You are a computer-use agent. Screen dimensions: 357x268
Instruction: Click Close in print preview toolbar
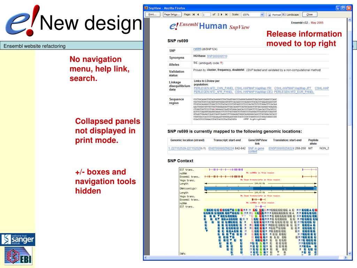[310, 15]
